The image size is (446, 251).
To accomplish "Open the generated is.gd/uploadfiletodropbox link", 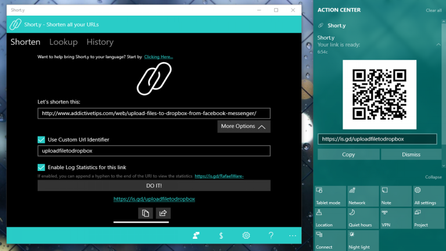I will click(154, 199).
